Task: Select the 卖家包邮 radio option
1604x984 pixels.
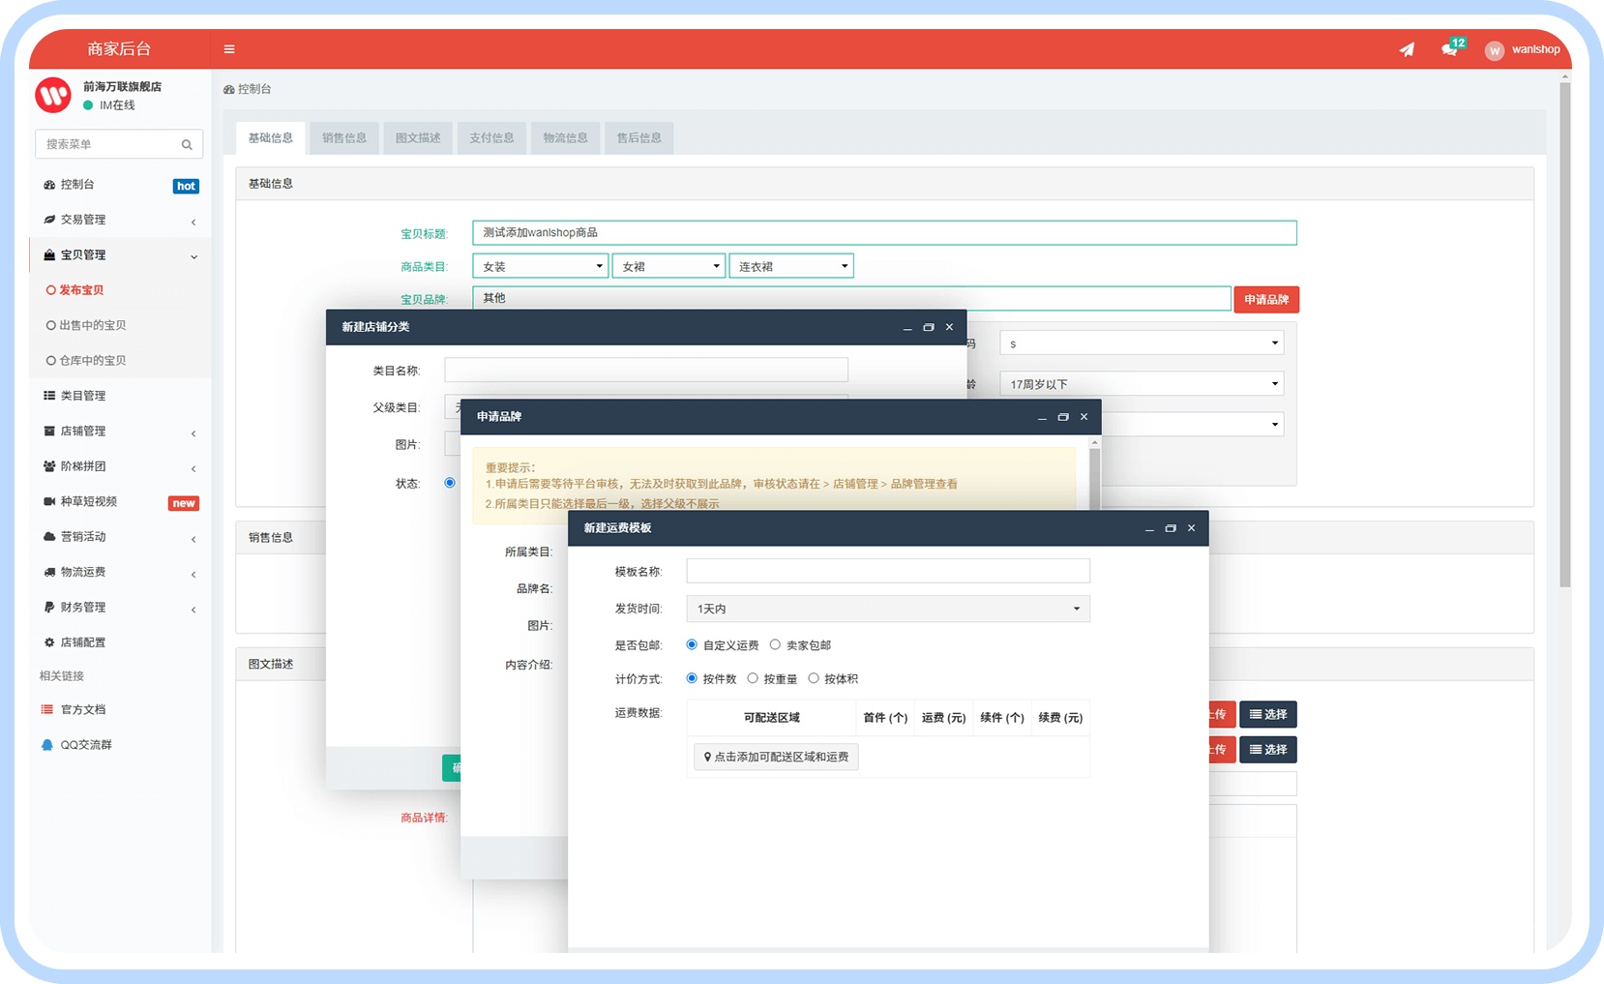Action: [775, 644]
